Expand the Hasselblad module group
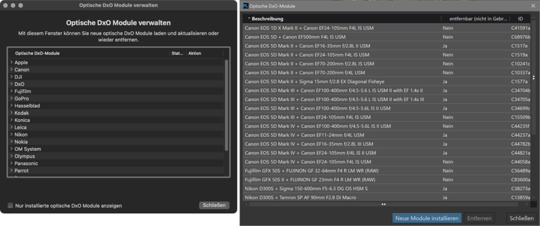The width and height of the screenshot is (540, 226). 12,106
